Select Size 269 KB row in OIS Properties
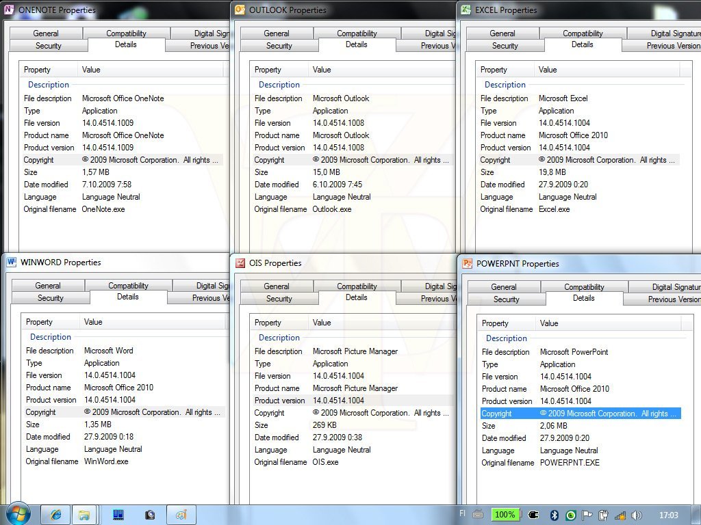The width and height of the screenshot is (701, 525). tap(352, 425)
